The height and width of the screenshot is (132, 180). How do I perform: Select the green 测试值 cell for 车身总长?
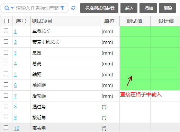tap(135, 31)
